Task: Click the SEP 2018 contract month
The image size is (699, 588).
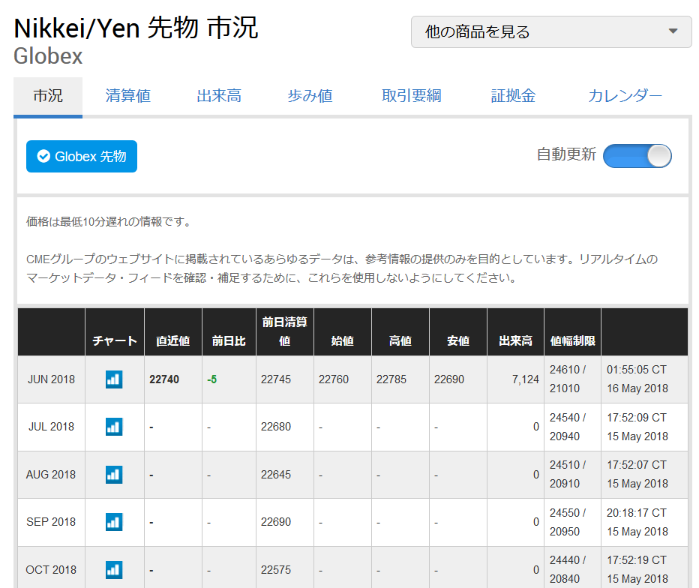Action: coord(51,522)
